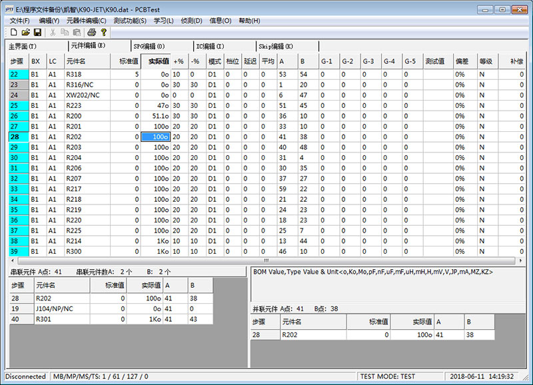Click the 元件名 column header in main table

89,61
